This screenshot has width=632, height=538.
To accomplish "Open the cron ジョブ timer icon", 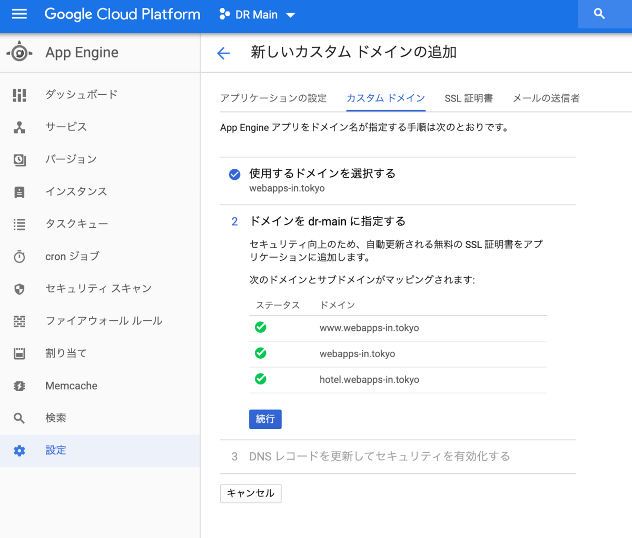I will [x=19, y=257].
